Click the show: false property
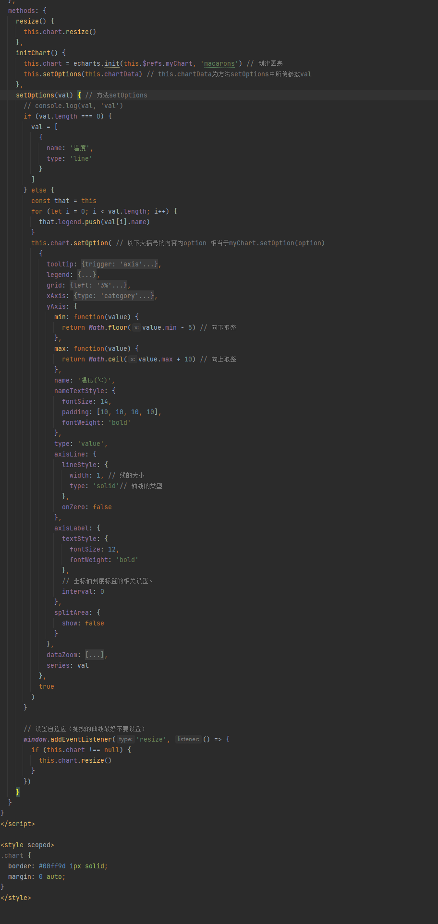 [83, 623]
